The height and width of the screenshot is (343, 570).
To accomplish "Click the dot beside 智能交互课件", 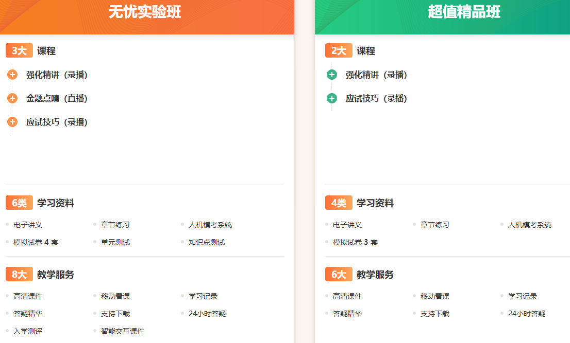I will click(94, 331).
